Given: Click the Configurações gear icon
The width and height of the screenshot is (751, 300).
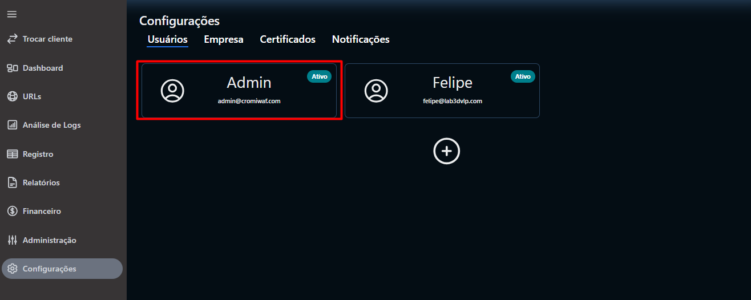Looking at the screenshot, I should pos(12,269).
